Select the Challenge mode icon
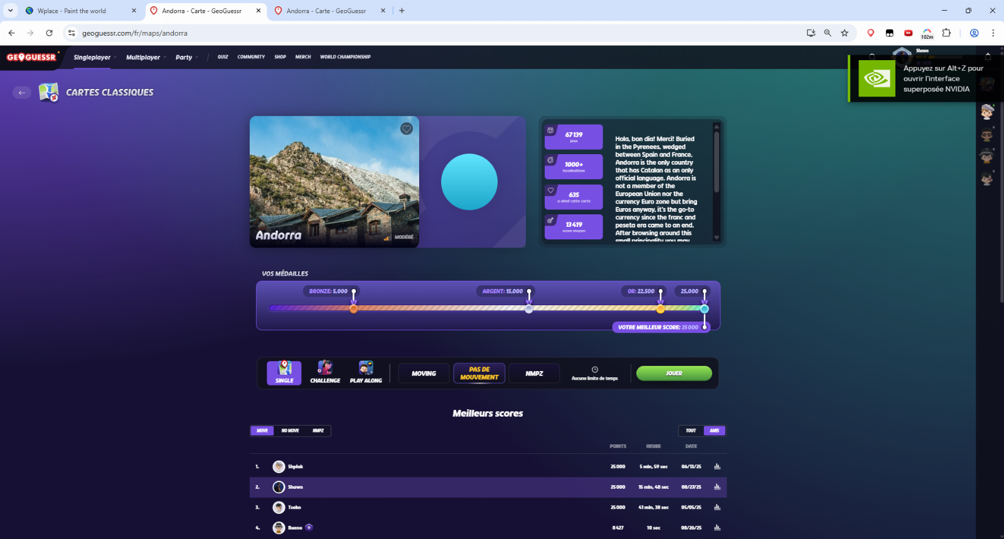The height and width of the screenshot is (539, 1004). pos(325,372)
